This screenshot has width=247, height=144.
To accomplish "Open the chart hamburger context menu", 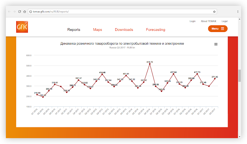I will (x=216, y=44).
